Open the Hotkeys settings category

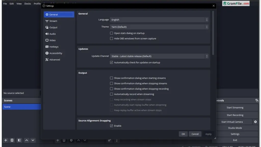click(59, 47)
